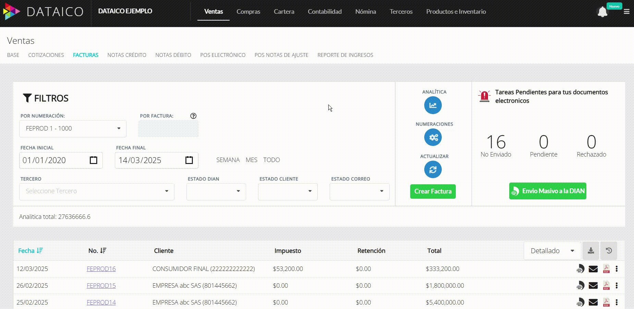Download the invoice list
Image resolution: width=634 pixels, height=309 pixels.
tap(590, 251)
